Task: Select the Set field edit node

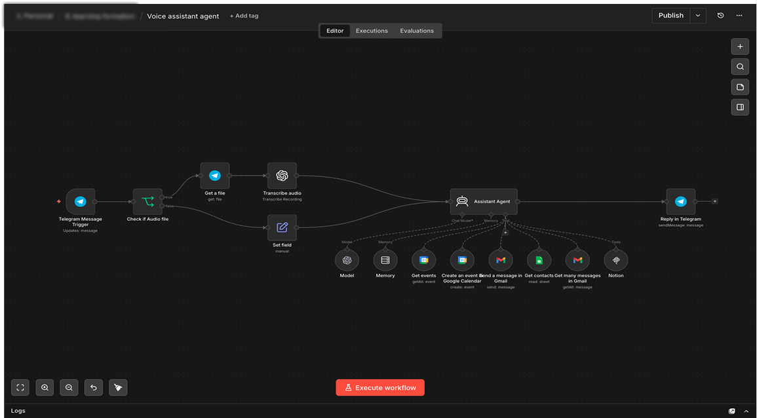Action: (282, 227)
